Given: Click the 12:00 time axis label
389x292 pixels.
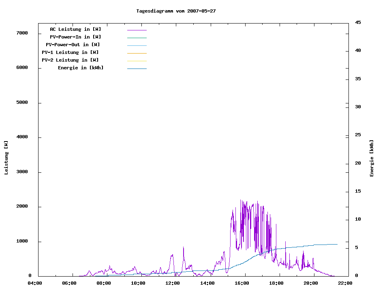Looking at the screenshot, I should click(173, 283).
